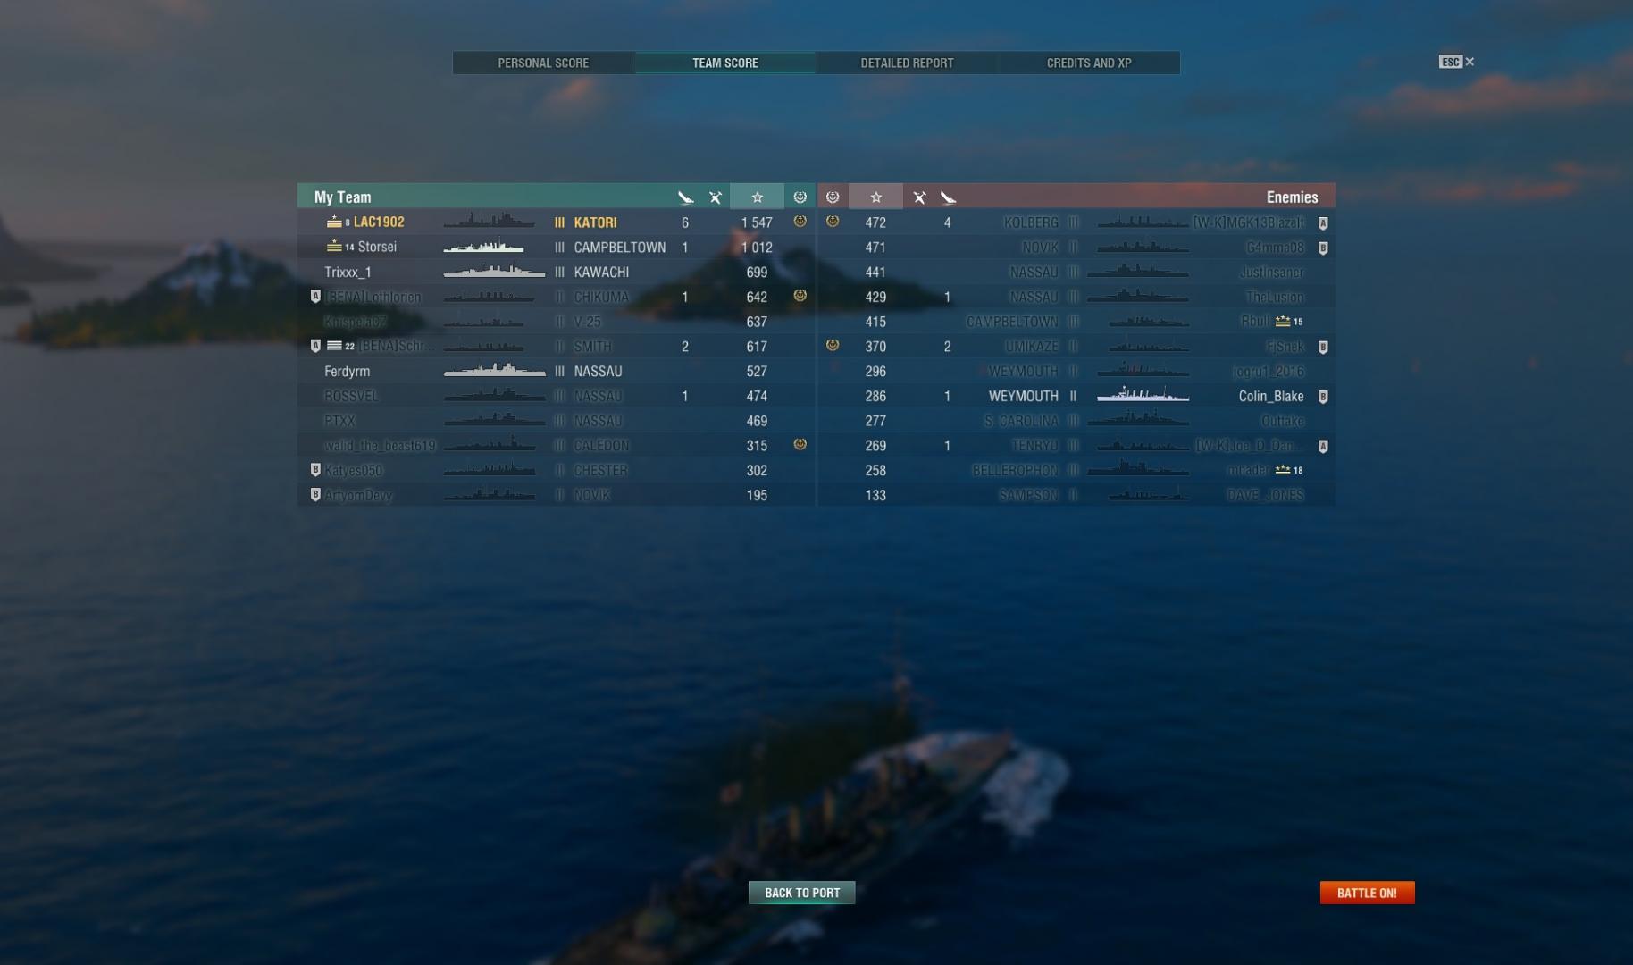This screenshot has height=965, width=1633.
Task: Open the Detailed Report tab
Action: [x=907, y=63]
